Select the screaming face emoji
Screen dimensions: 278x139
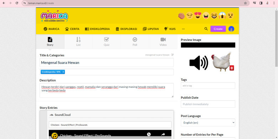click(x=222, y=16)
